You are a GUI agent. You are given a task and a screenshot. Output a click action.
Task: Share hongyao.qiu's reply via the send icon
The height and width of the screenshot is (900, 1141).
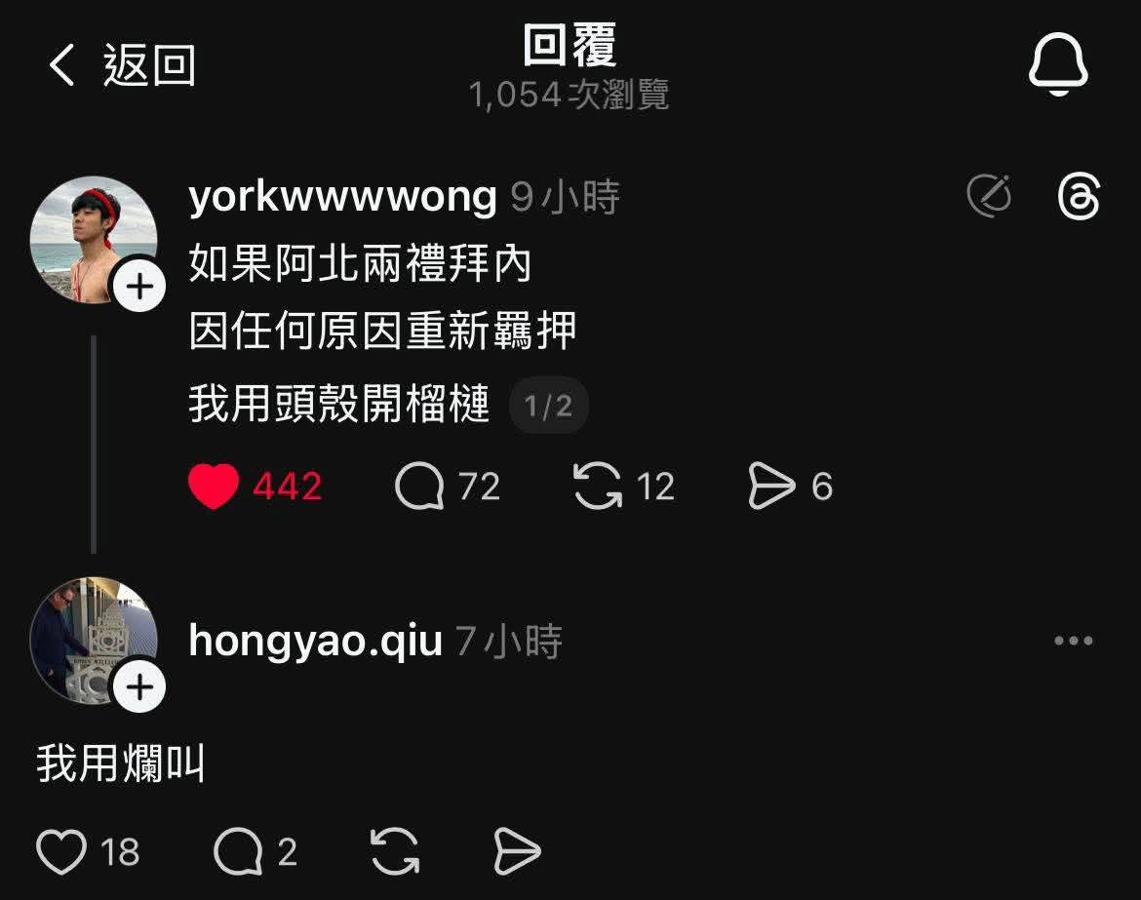[x=517, y=851]
